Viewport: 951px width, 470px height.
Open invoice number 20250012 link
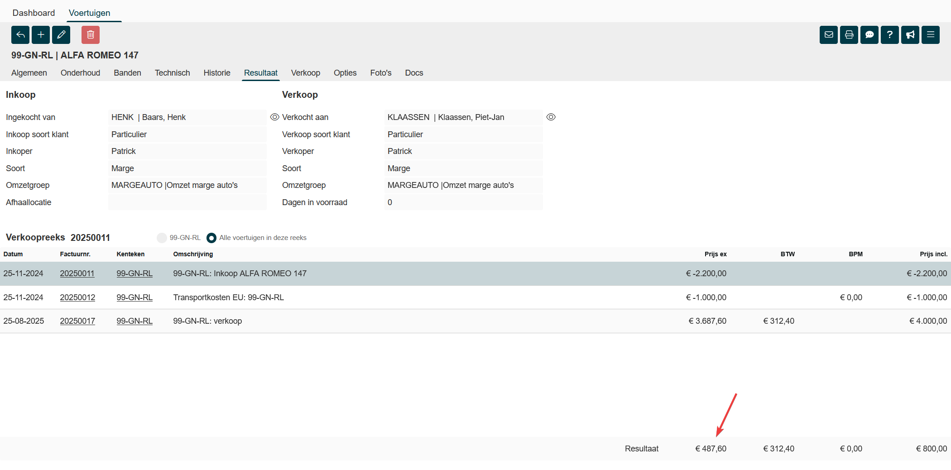coord(77,297)
